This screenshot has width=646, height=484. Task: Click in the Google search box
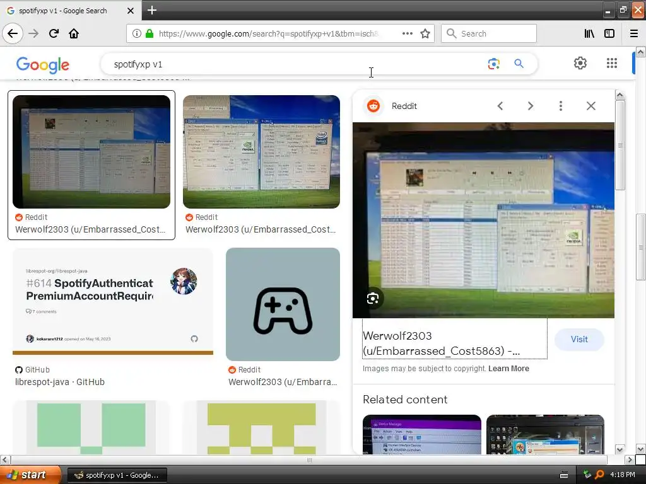coord(297,64)
